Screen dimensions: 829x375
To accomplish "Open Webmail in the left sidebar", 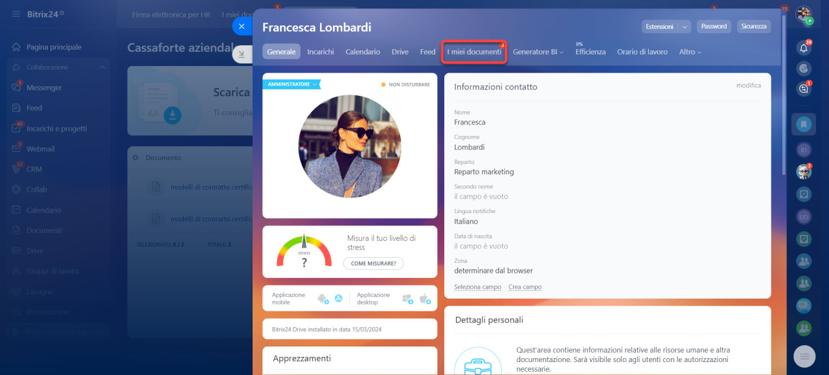I will point(40,149).
